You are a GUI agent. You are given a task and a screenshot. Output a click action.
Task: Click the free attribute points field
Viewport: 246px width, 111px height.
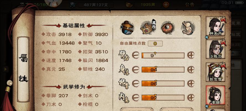tap(155, 44)
